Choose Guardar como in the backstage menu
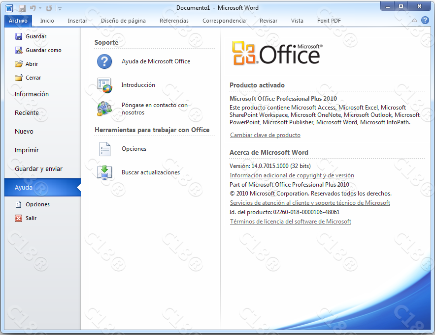 [42, 50]
